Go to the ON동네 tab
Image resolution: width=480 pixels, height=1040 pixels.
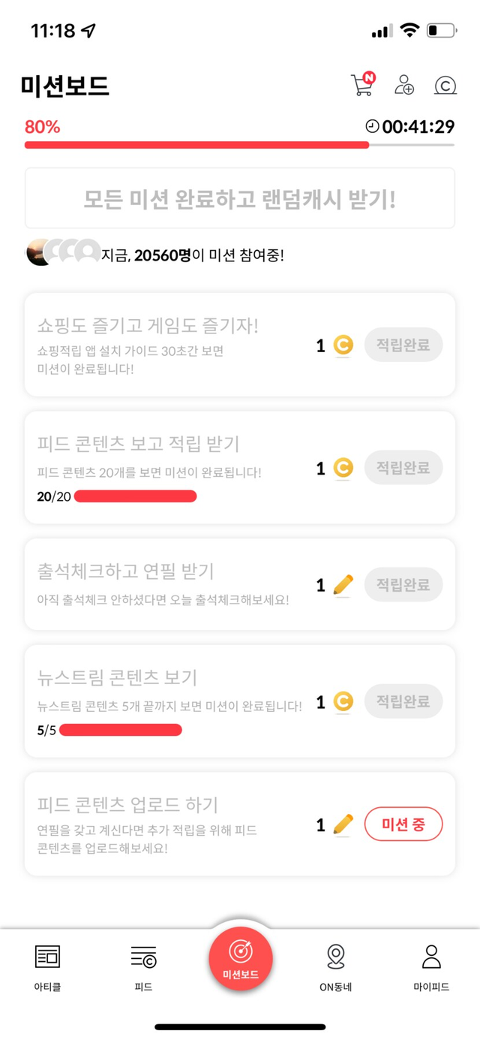click(x=335, y=968)
